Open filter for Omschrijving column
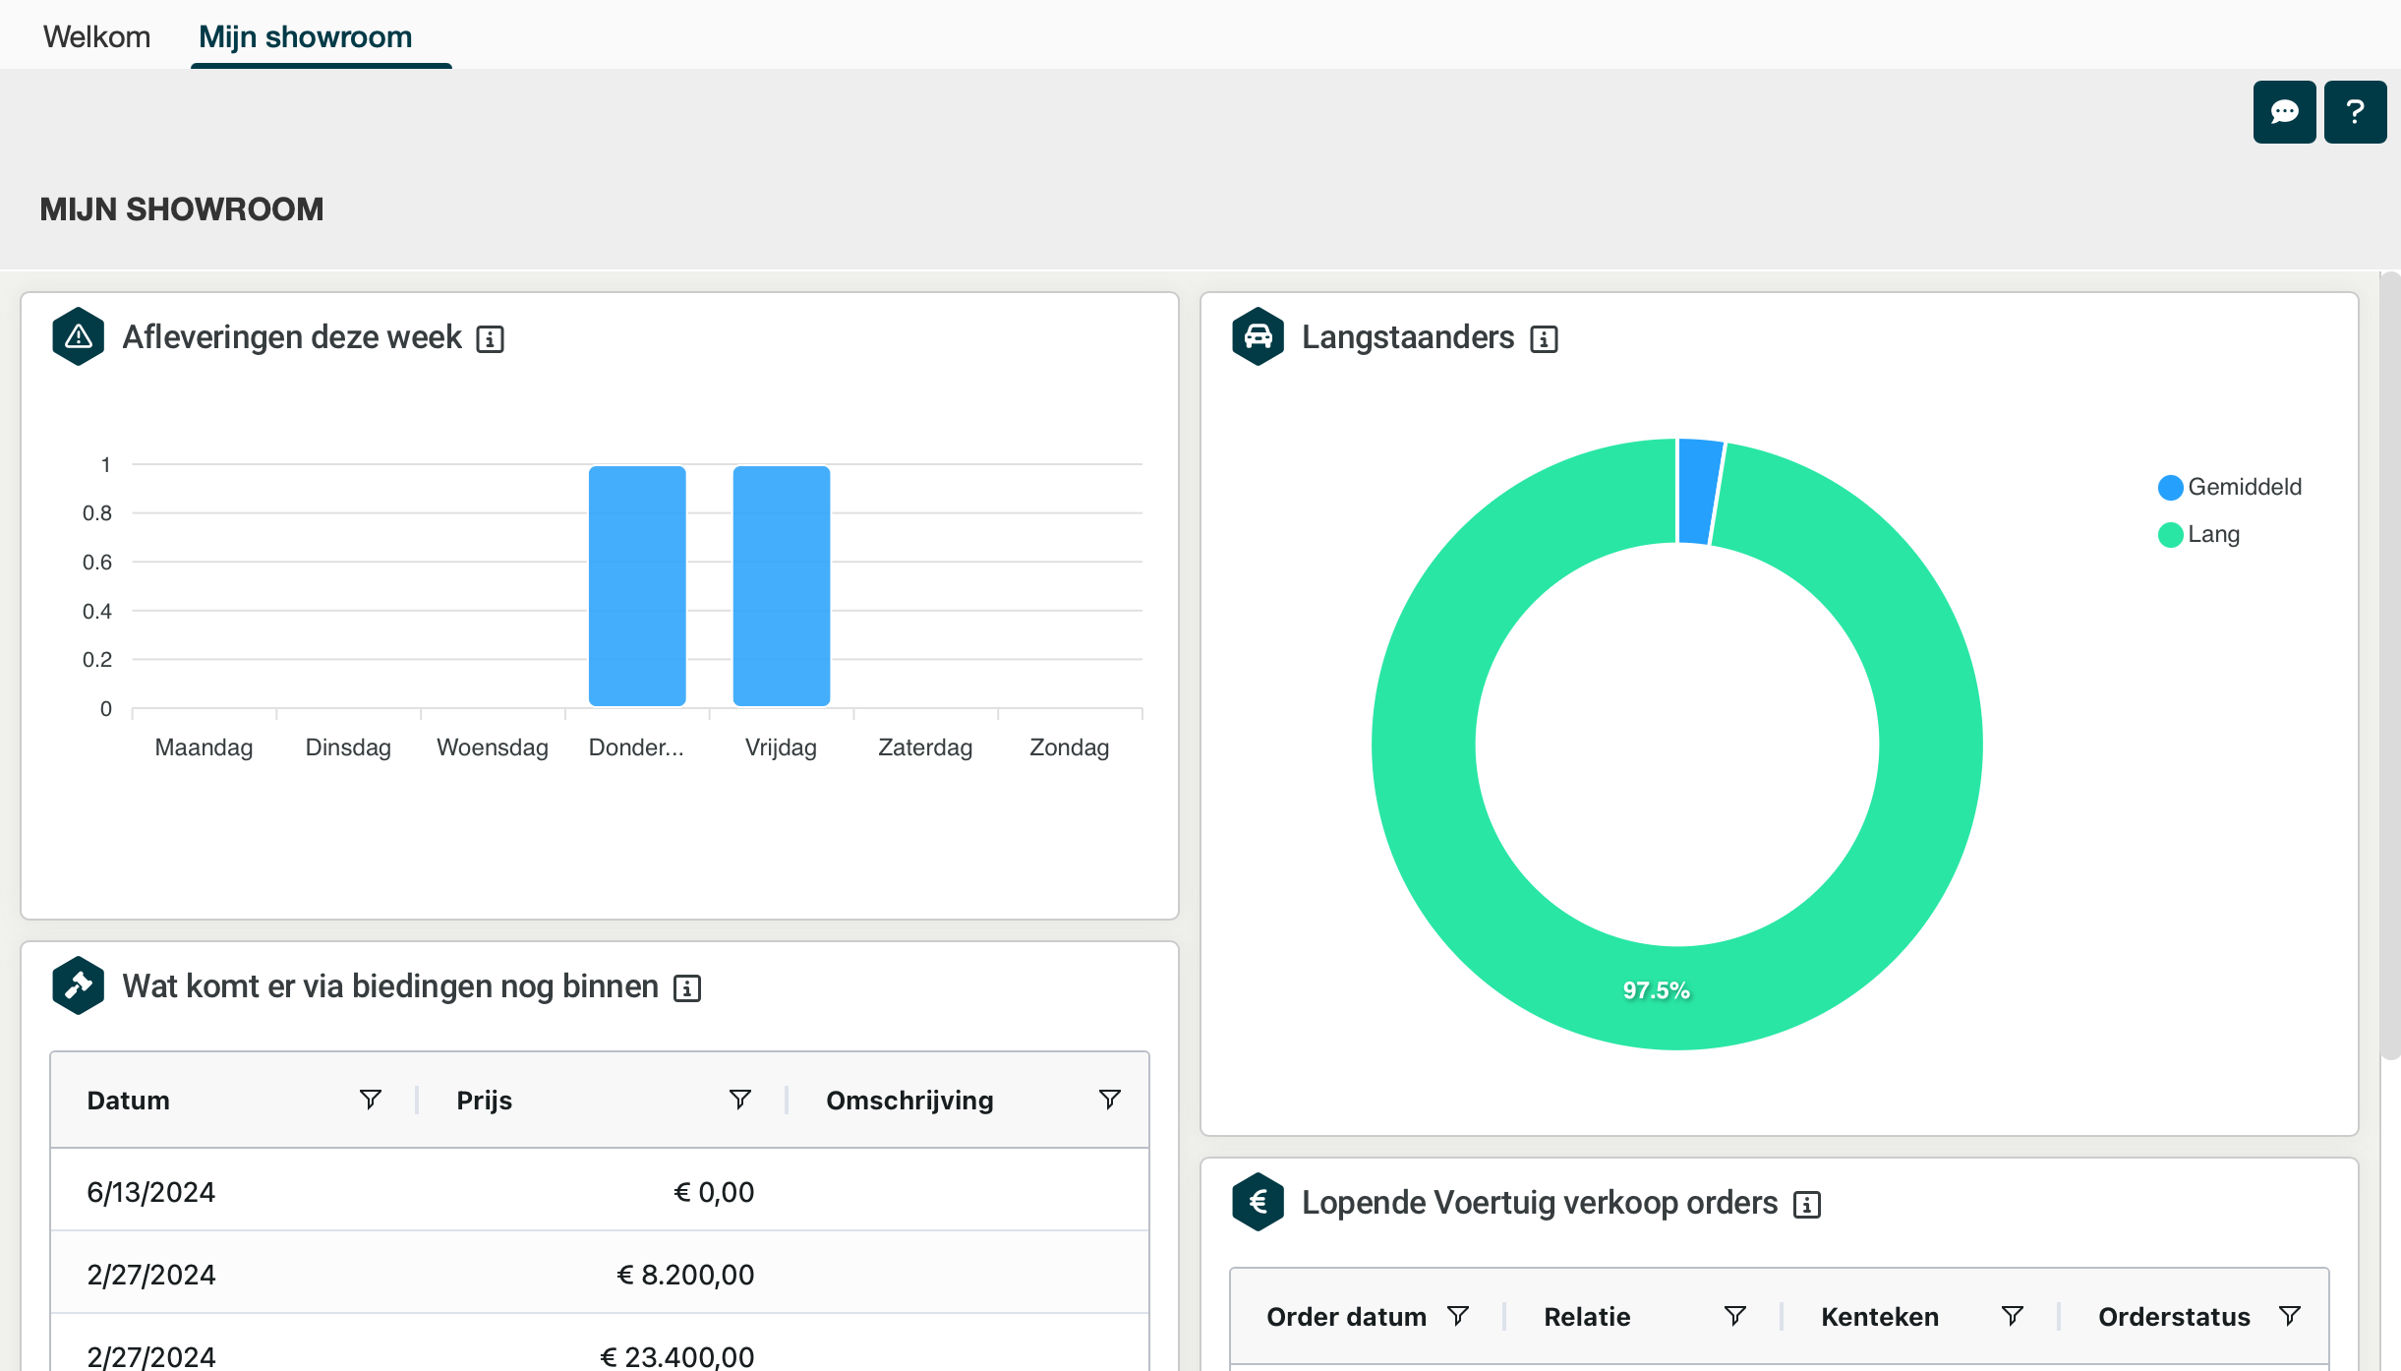Viewport: 2401px width, 1371px height. coord(1109,1100)
